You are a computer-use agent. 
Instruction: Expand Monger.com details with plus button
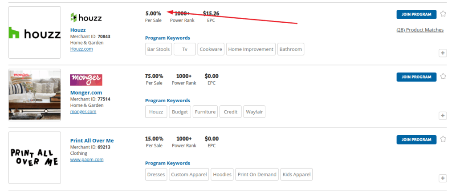(x=443, y=116)
